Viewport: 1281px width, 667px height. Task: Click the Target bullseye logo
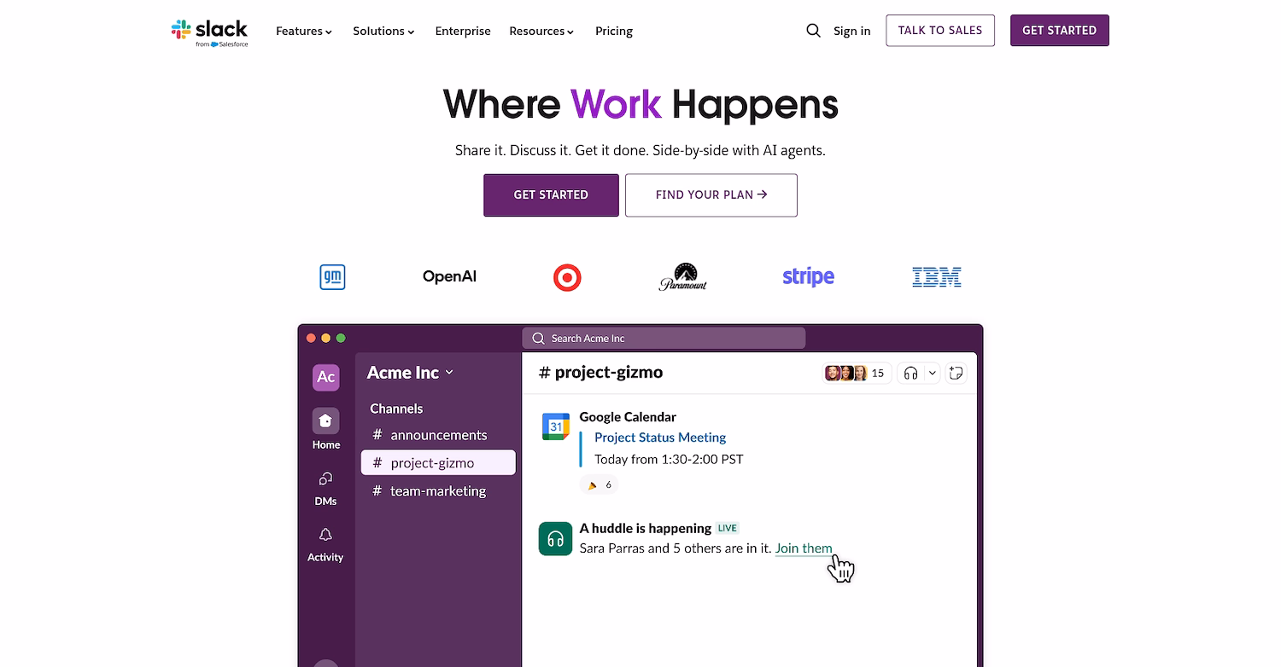coord(567,277)
